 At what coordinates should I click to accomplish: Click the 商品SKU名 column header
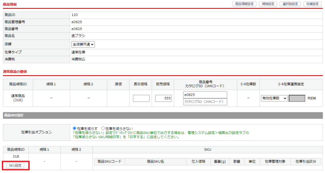[155, 162]
